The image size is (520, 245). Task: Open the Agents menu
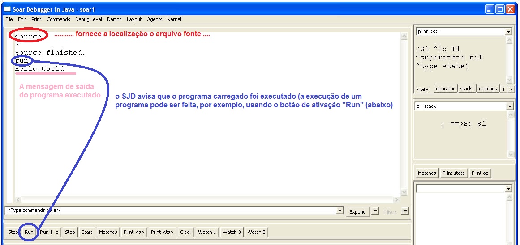(155, 19)
